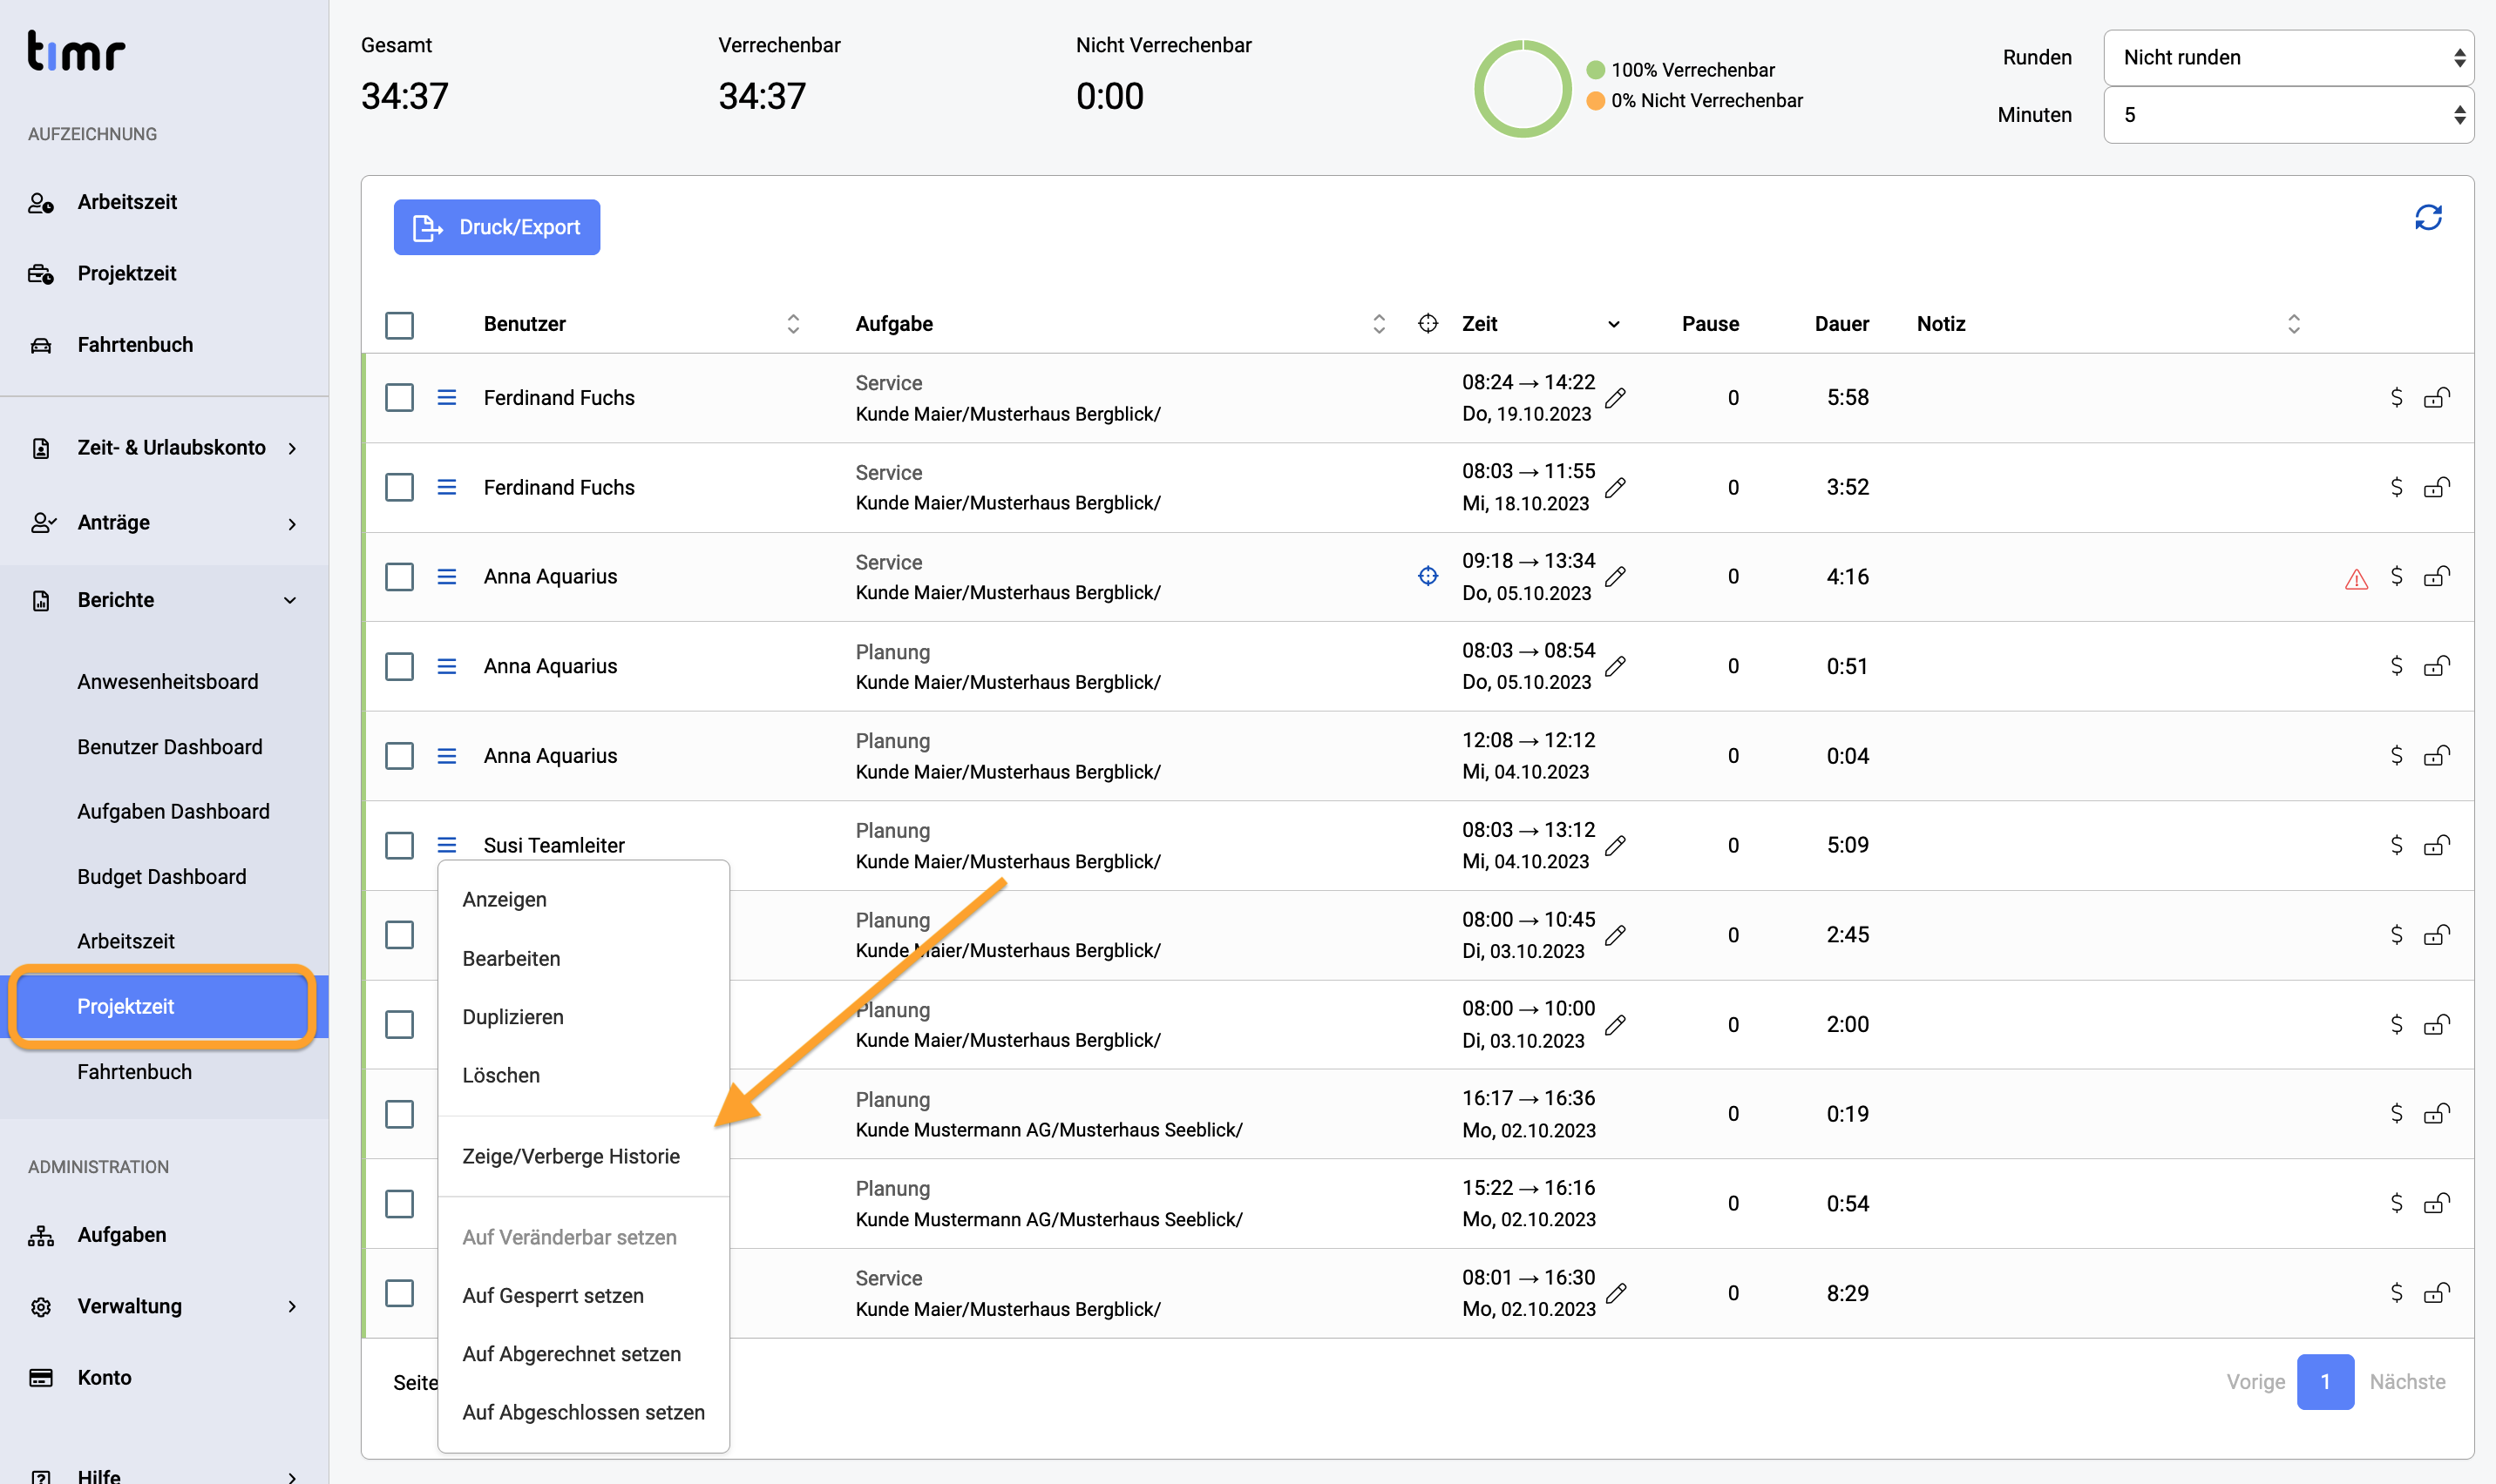This screenshot has height=1484, width=2496.
Task: Click location crosshair column header icon
Action: [1428, 323]
